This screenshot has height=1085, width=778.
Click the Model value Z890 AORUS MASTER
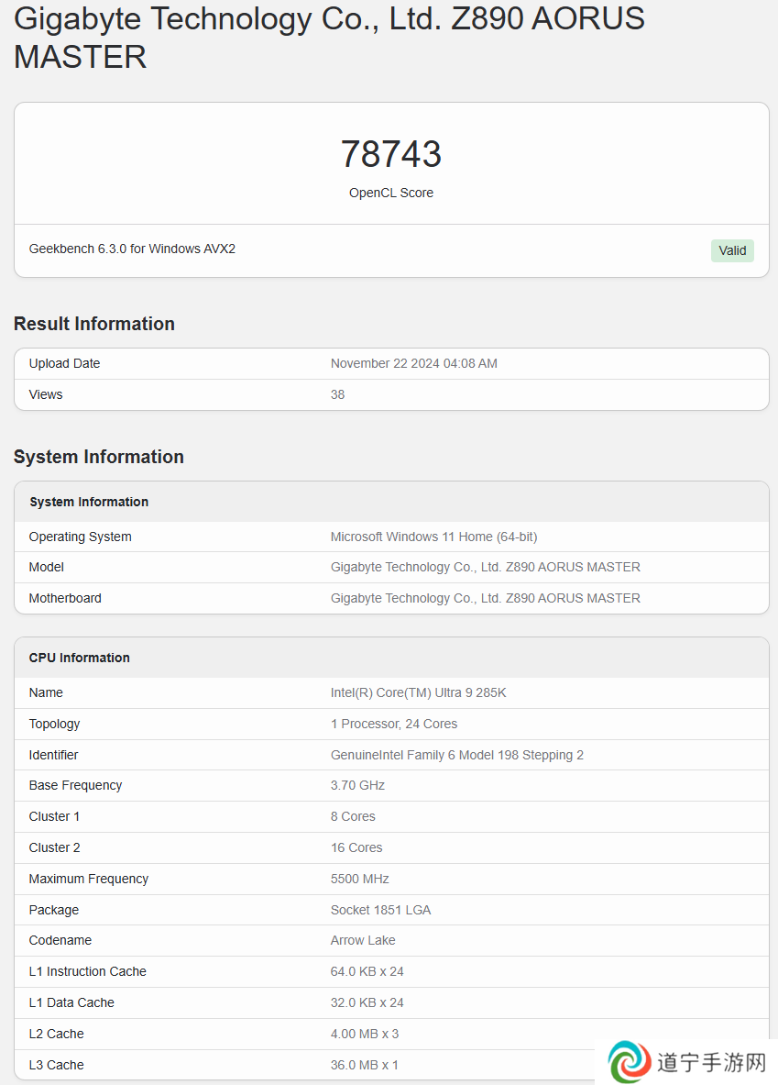(x=486, y=567)
